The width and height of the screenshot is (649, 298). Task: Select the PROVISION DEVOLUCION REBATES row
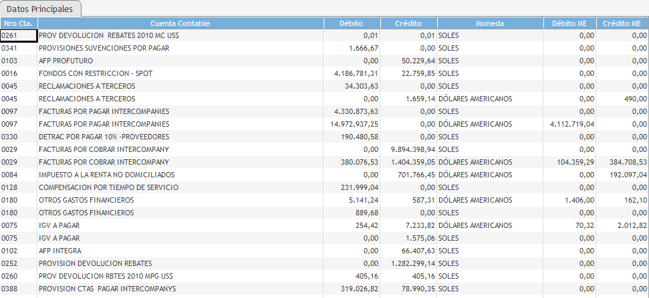tap(95, 263)
